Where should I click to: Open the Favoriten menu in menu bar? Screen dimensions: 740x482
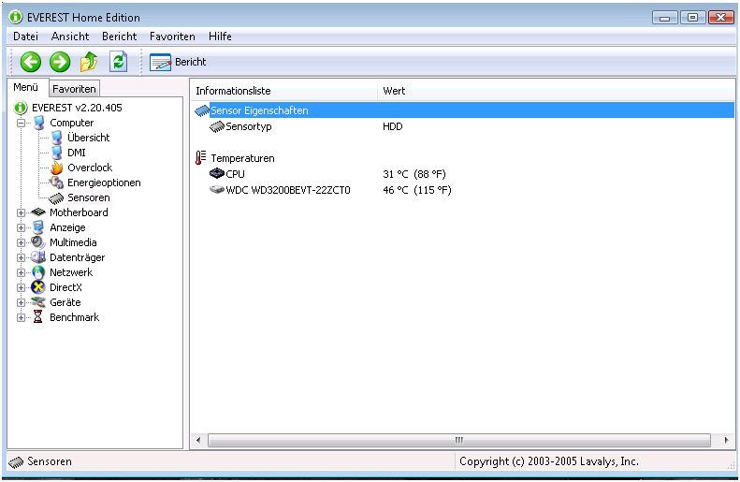tap(172, 37)
